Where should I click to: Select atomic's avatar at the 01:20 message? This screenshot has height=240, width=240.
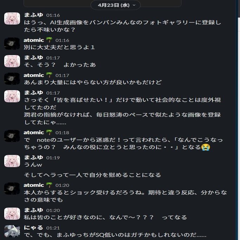(12, 188)
